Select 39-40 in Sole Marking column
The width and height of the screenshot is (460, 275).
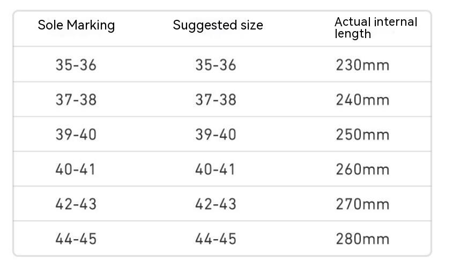(x=76, y=135)
